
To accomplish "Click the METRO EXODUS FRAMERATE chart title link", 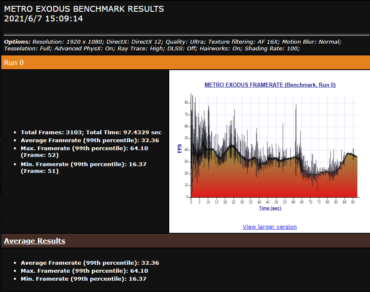I will point(270,85).
